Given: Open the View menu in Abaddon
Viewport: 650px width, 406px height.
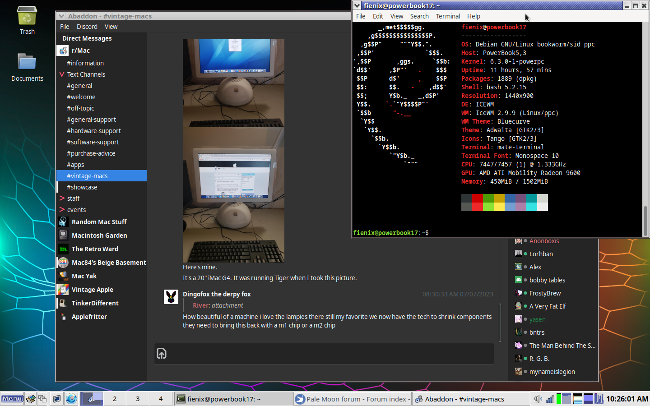Looking at the screenshot, I should coord(111,27).
